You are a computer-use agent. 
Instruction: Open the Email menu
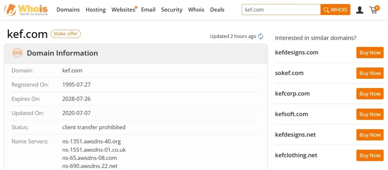[x=148, y=9]
